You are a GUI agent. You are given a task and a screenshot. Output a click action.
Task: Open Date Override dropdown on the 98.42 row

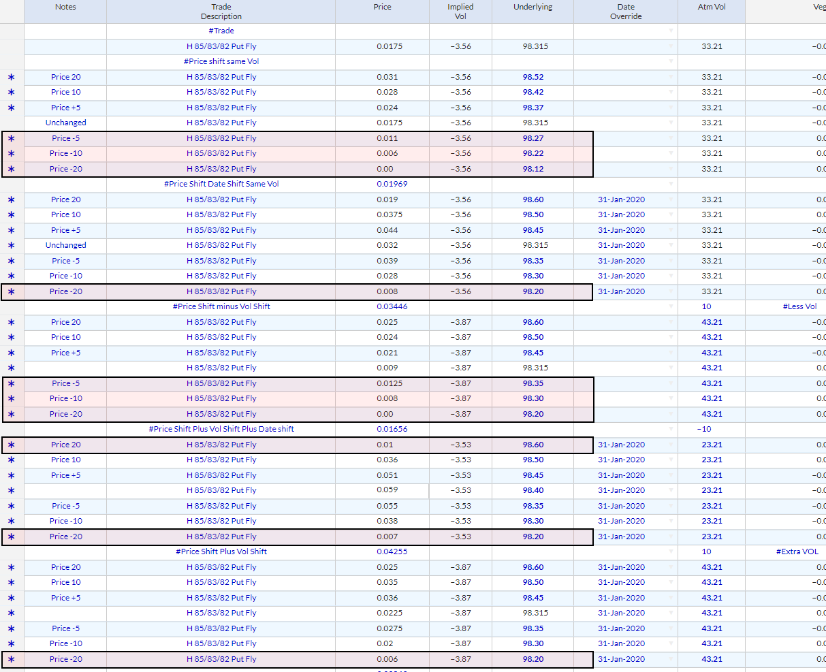tap(671, 93)
